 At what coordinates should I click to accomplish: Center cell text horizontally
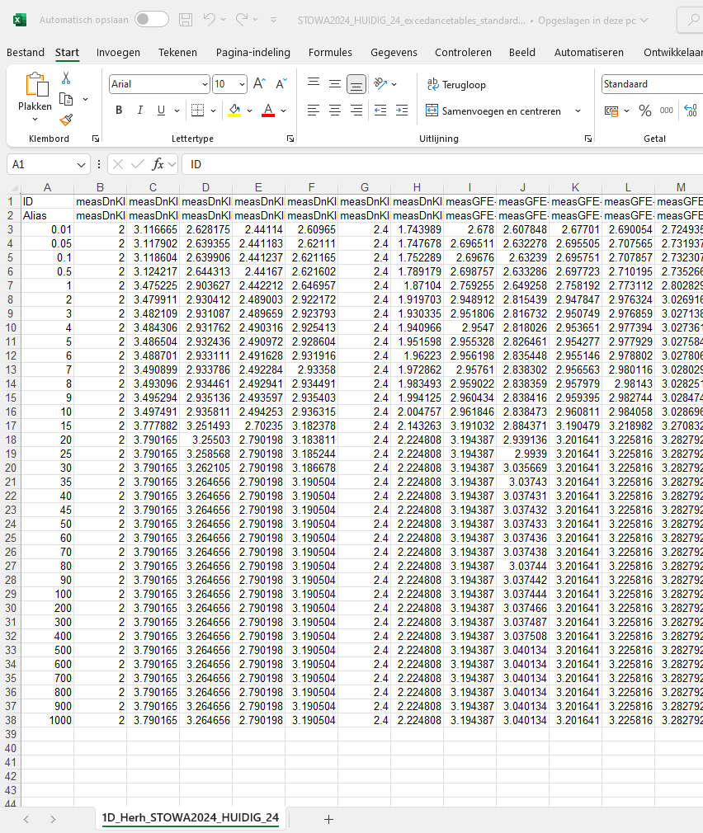[335, 111]
